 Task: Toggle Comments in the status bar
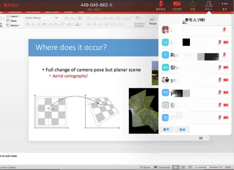pyautogui.click(x=161, y=167)
